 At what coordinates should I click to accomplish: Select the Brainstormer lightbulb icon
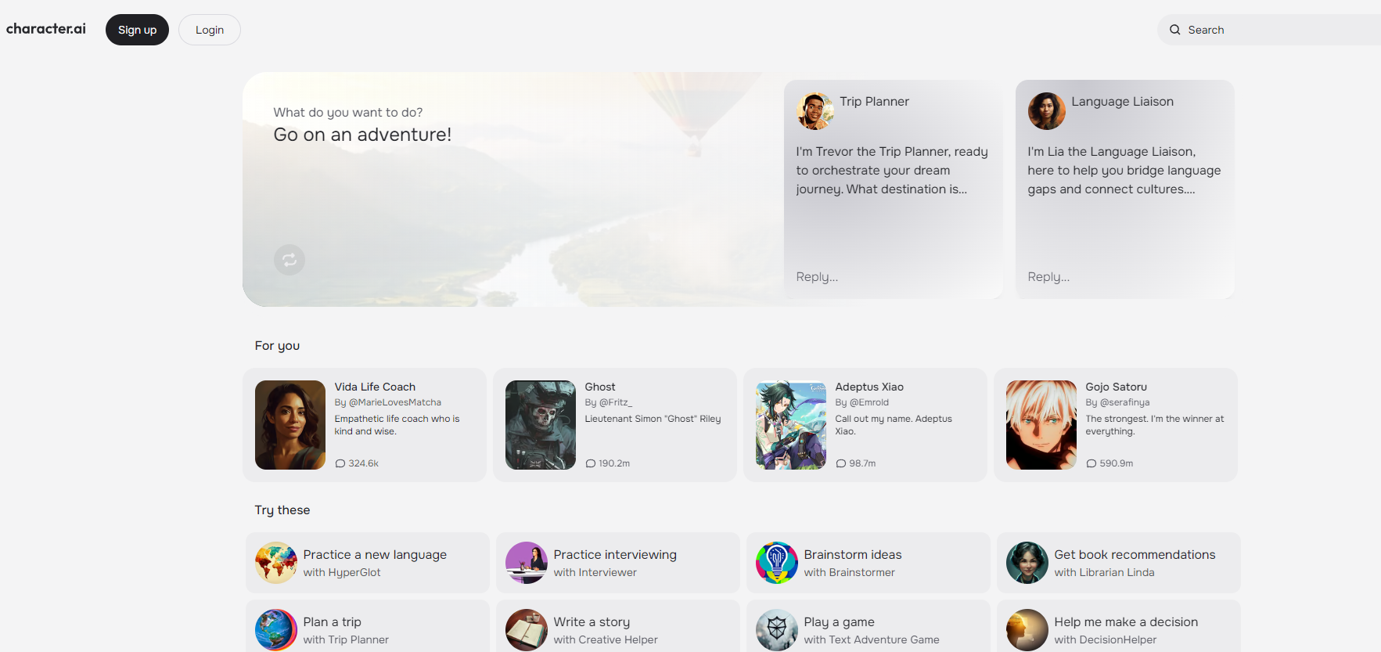pyautogui.click(x=776, y=563)
